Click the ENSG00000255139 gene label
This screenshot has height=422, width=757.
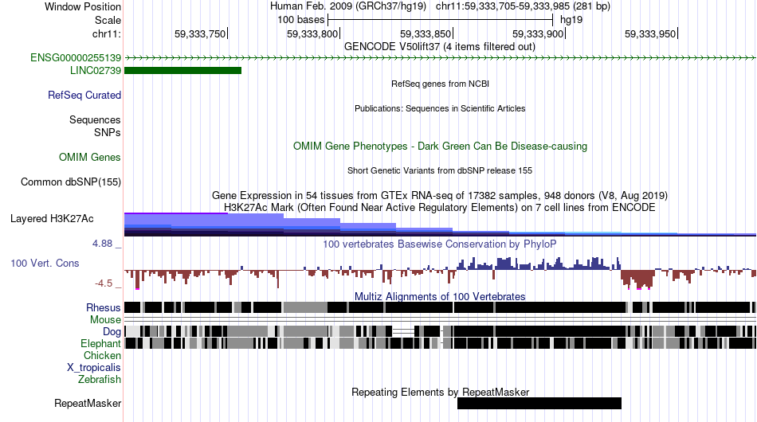76,58
